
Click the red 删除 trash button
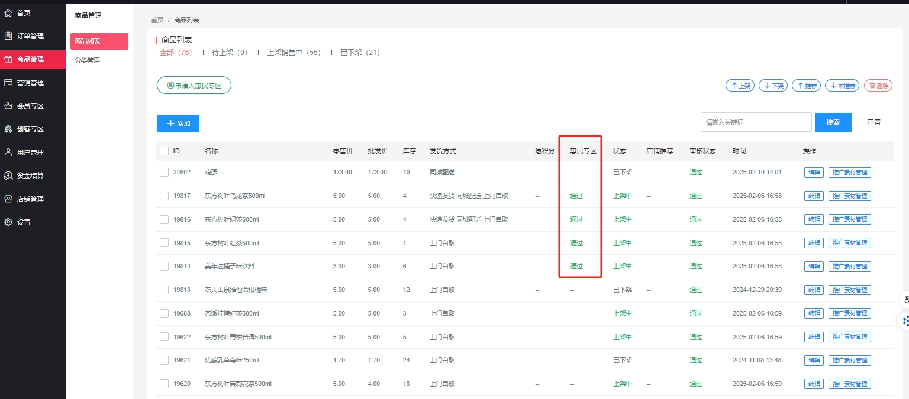(878, 86)
